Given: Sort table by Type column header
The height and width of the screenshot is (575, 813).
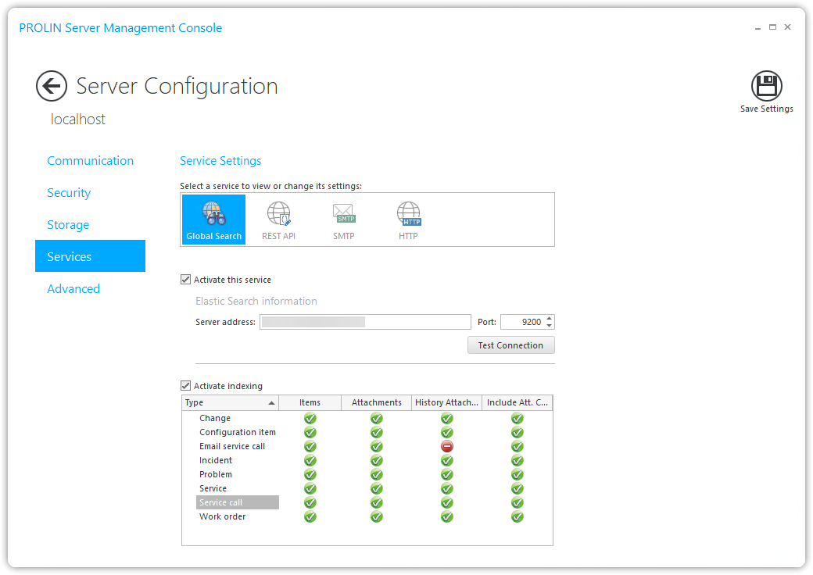Looking at the screenshot, I should coord(230,403).
